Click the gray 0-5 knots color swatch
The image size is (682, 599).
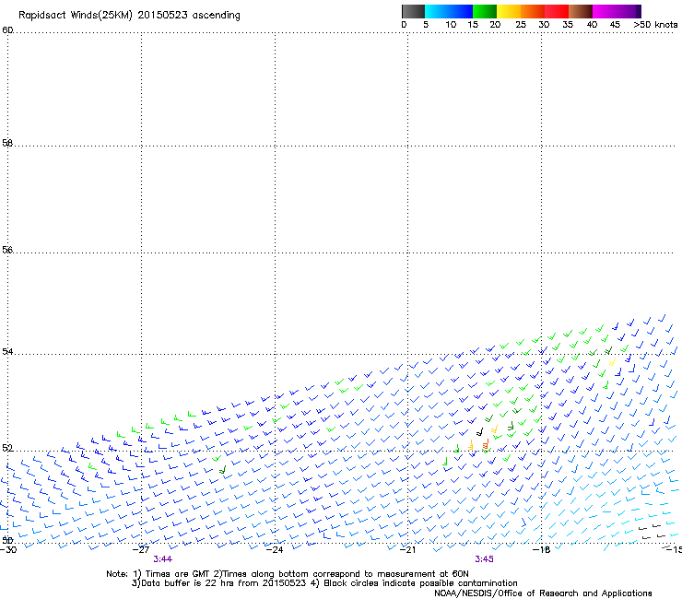pos(413,11)
